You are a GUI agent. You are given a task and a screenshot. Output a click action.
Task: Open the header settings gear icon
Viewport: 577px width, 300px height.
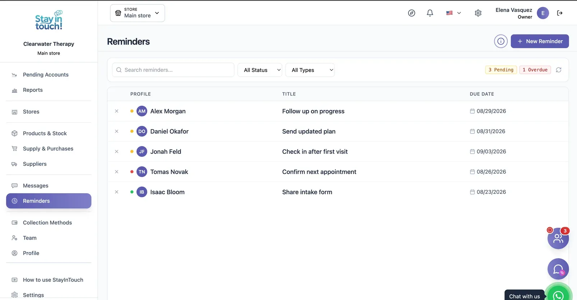click(x=478, y=13)
